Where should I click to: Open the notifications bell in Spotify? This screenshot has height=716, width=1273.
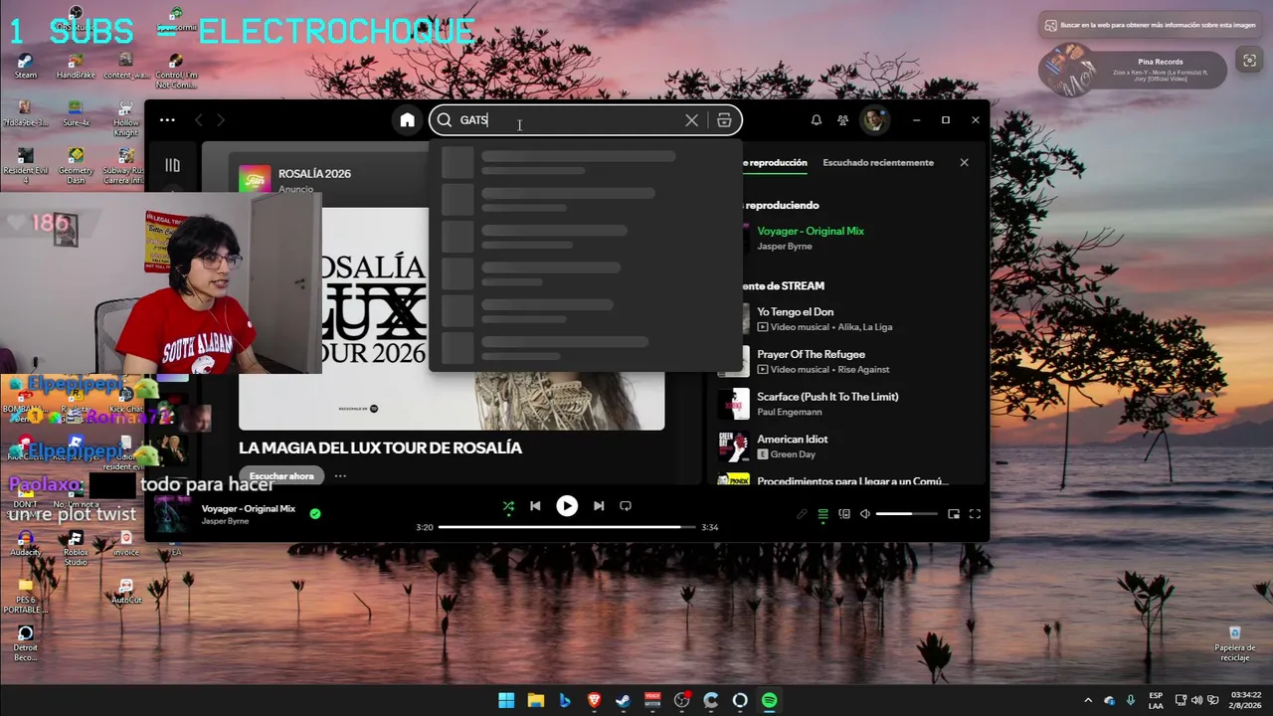816,120
